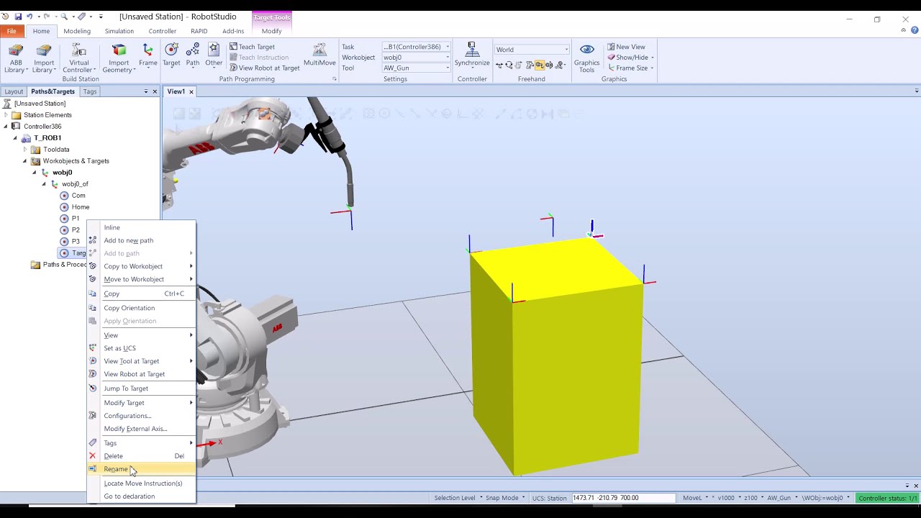Viewport: 921px width, 518px height.
Task: Toggle the highlighted Freehand Jog Linear tool
Action: coord(539,65)
